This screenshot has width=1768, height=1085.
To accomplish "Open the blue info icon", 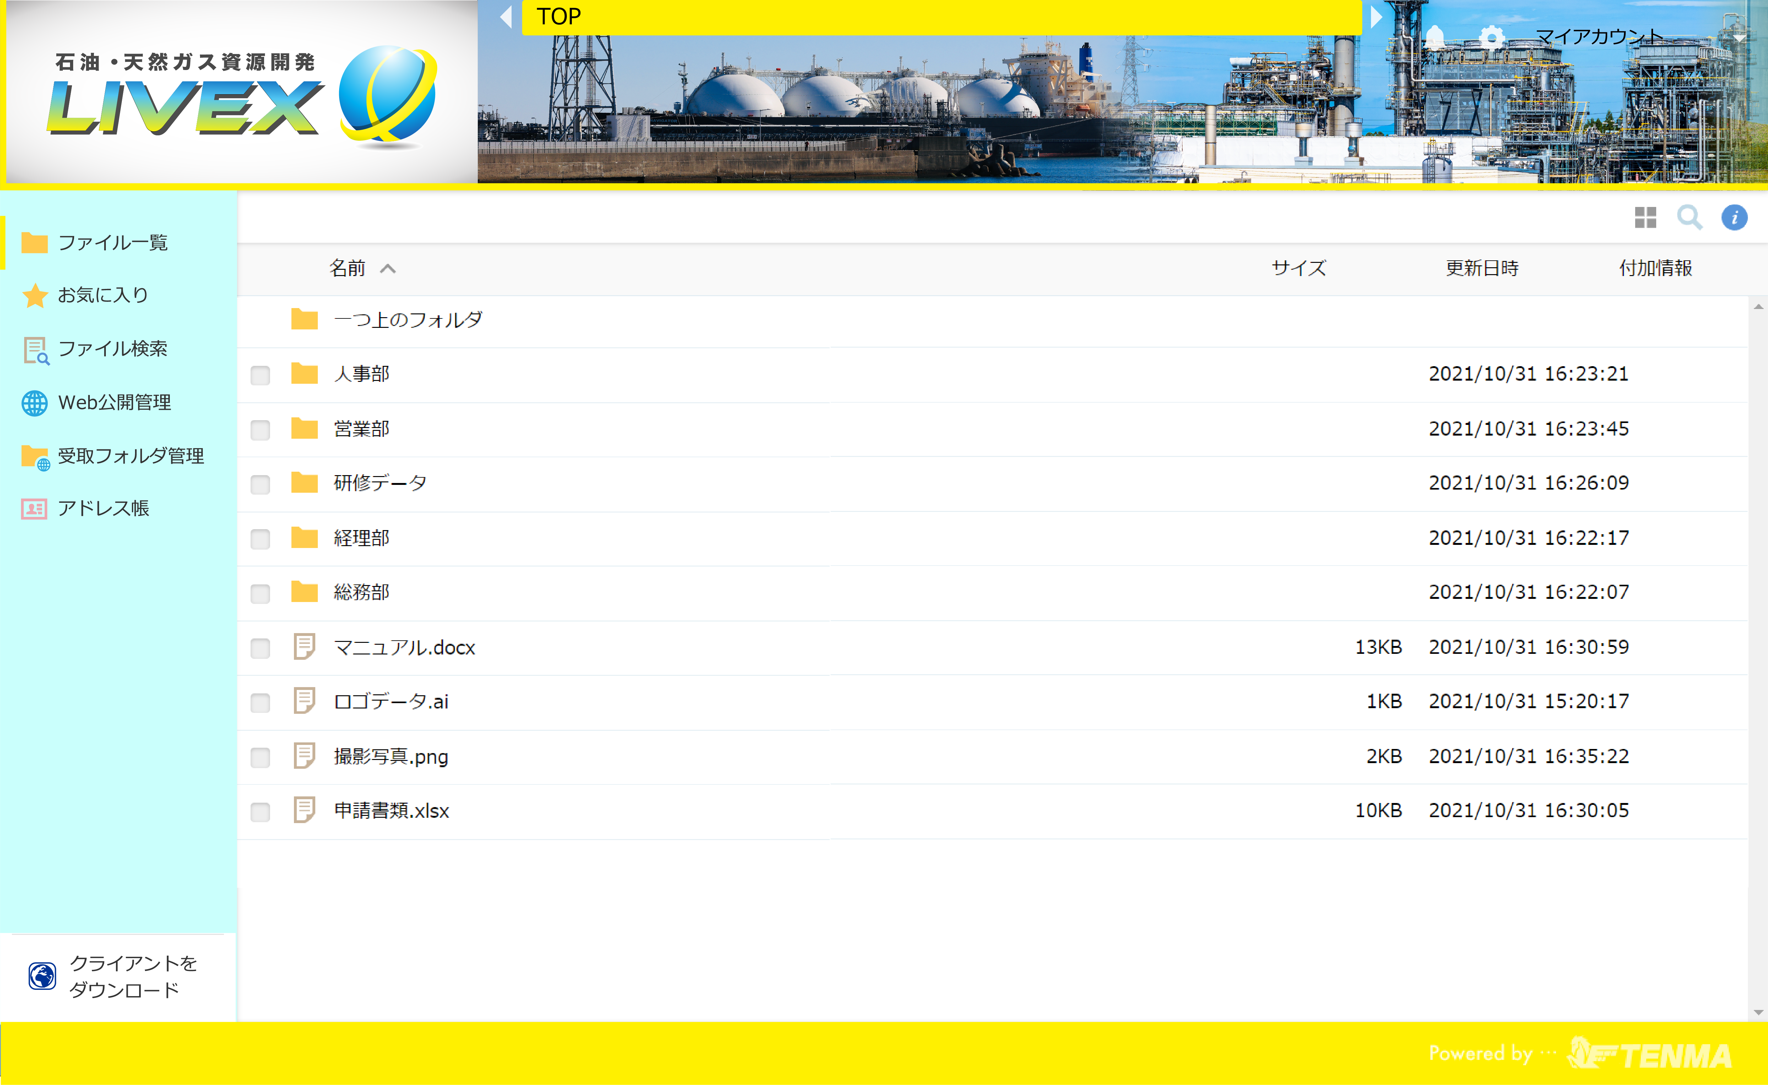I will [x=1734, y=217].
